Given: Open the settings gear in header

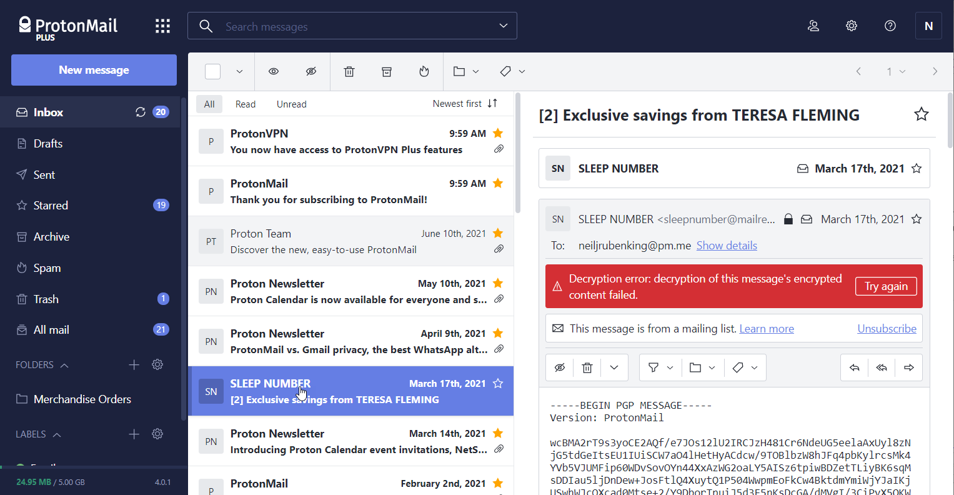Looking at the screenshot, I should [852, 26].
